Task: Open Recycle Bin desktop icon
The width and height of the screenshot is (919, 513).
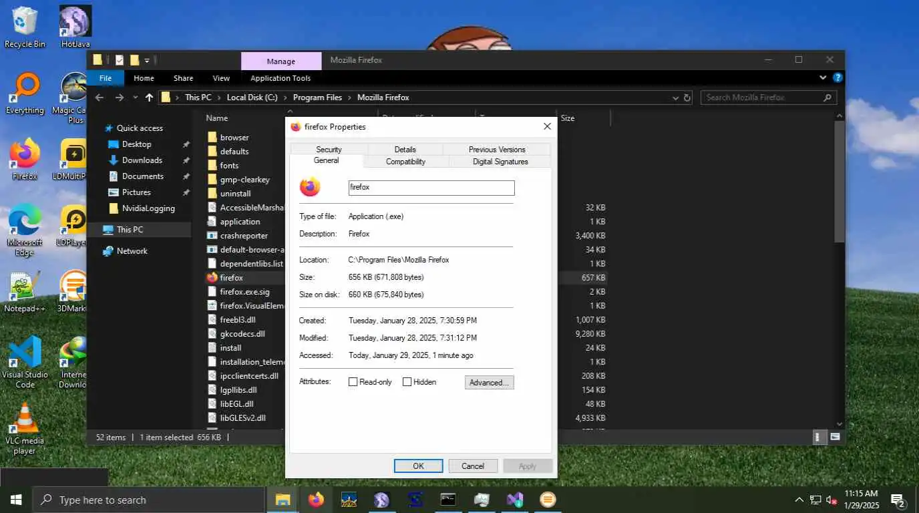Action: coord(25,27)
